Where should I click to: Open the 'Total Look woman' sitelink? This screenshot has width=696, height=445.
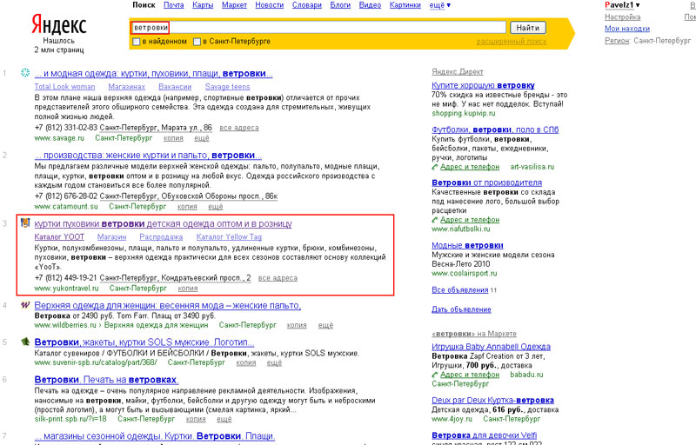(x=64, y=87)
